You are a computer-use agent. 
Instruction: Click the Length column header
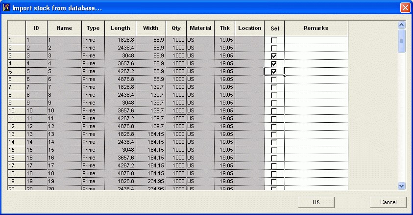point(121,28)
